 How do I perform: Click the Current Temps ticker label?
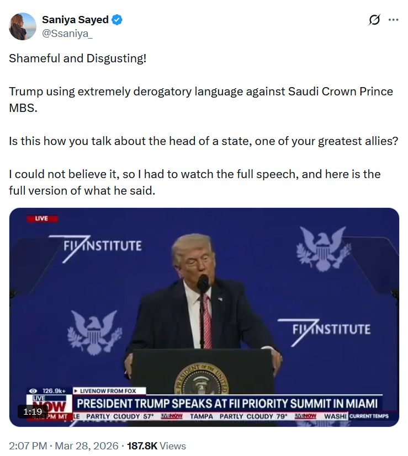tap(369, 416)
